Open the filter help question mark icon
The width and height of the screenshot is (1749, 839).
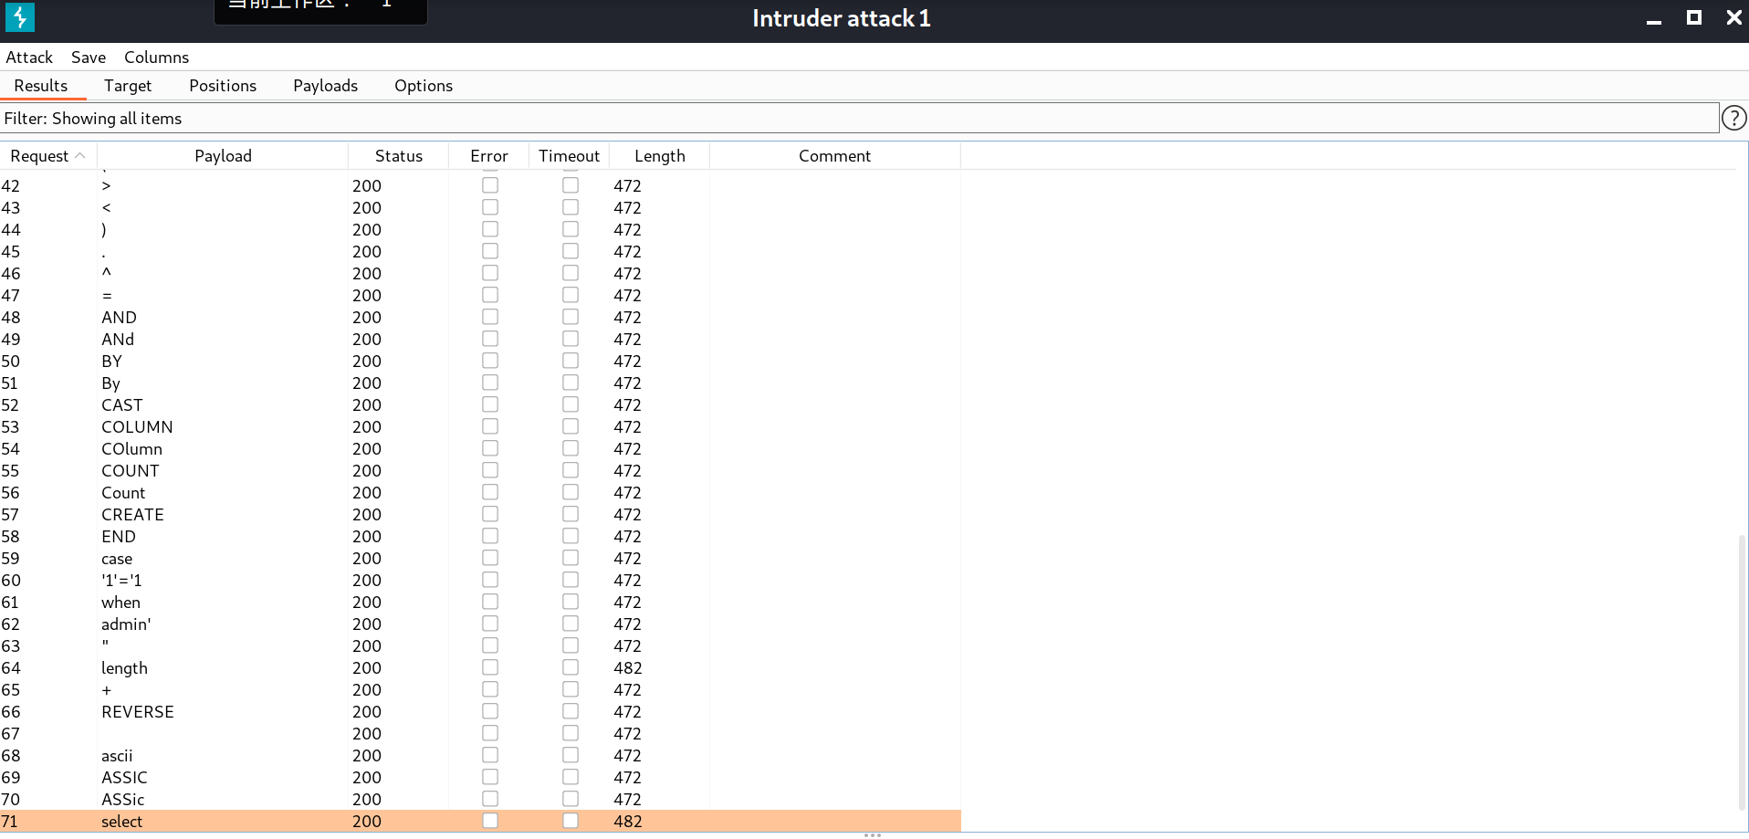pos(1733,118)
